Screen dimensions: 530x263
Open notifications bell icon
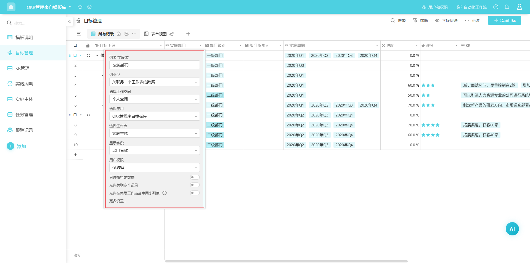tap(507, 7)
